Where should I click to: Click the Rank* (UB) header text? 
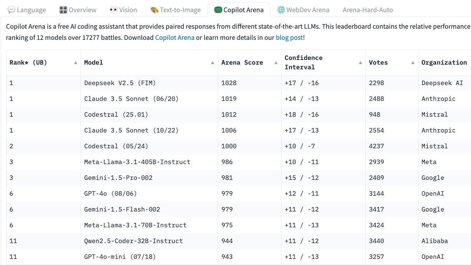28,62
